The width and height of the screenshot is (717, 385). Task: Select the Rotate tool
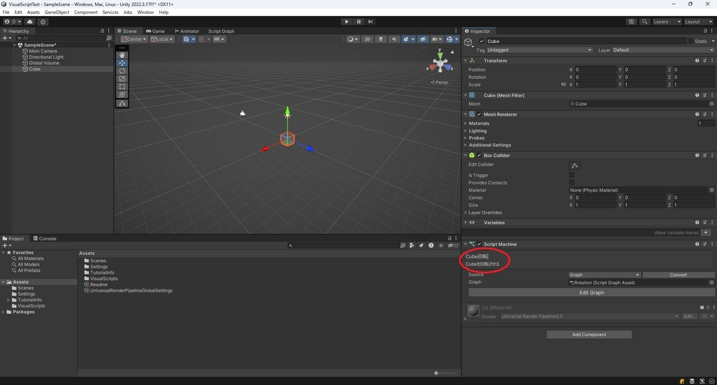coord(122,71)
